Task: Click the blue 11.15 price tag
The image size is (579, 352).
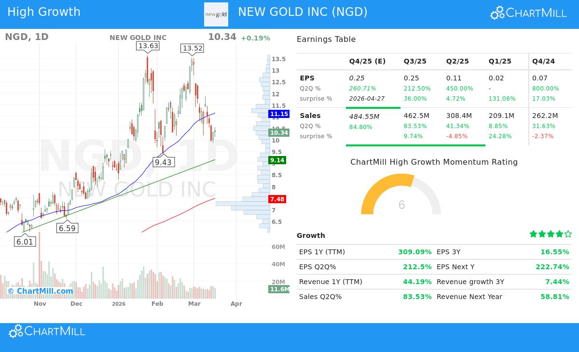Action: [x=278, y=114]
